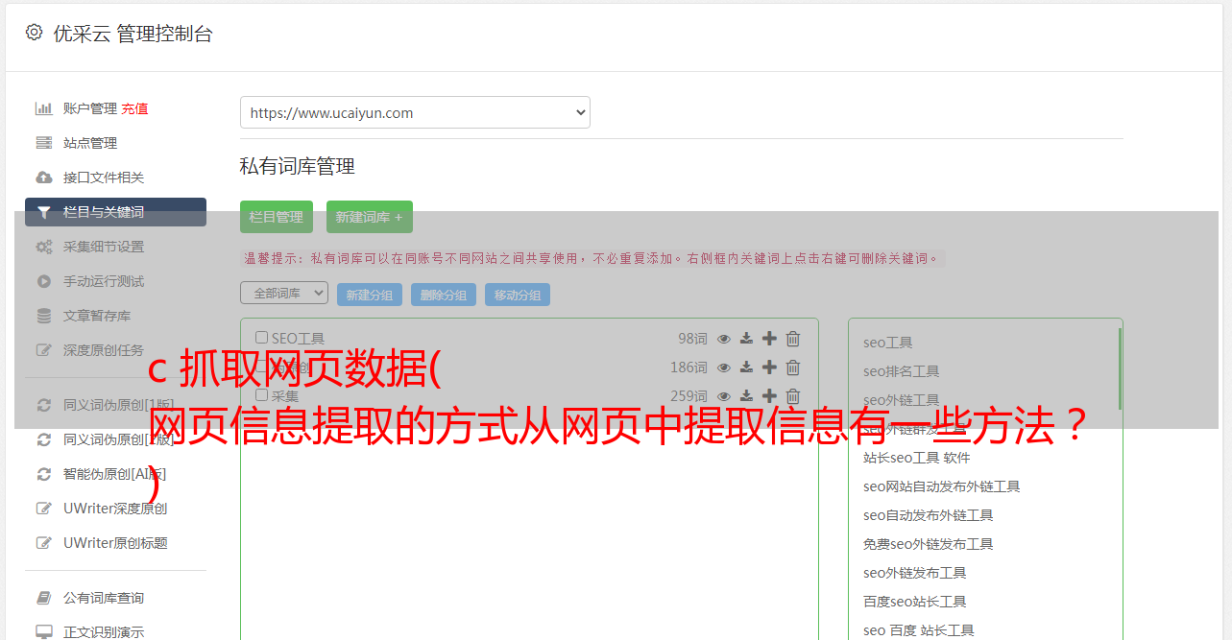Click plus icon in the SEO工具 row
The width and height of the screenshot is (1232, 640).
[x=769, y=338]
